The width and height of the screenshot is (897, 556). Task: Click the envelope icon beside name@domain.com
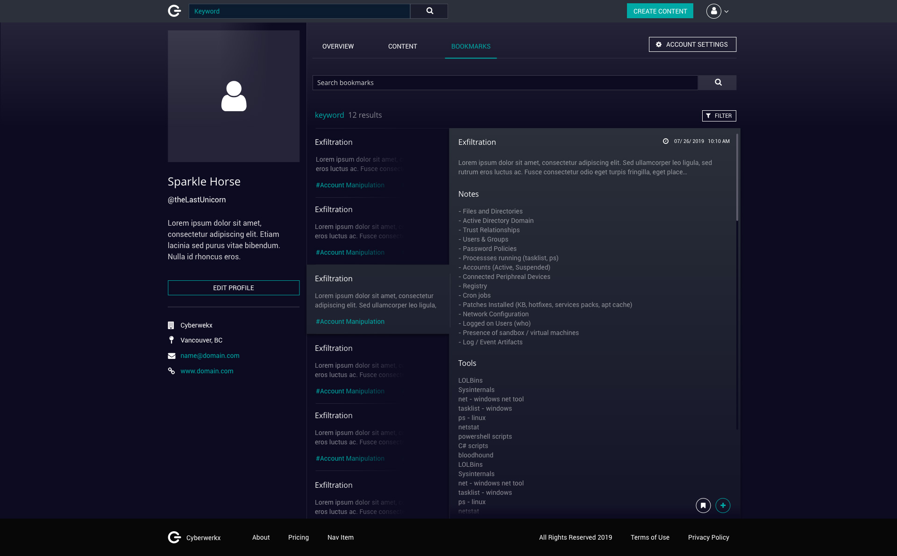[171, 356]
